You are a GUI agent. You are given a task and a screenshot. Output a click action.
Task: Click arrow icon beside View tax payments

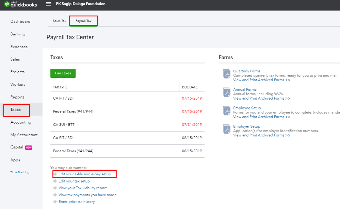[x=55, y=195]
